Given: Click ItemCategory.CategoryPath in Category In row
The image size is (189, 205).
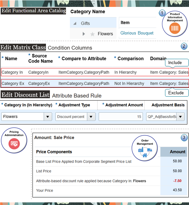Looking at the screenshot, I should pos(84,72).
